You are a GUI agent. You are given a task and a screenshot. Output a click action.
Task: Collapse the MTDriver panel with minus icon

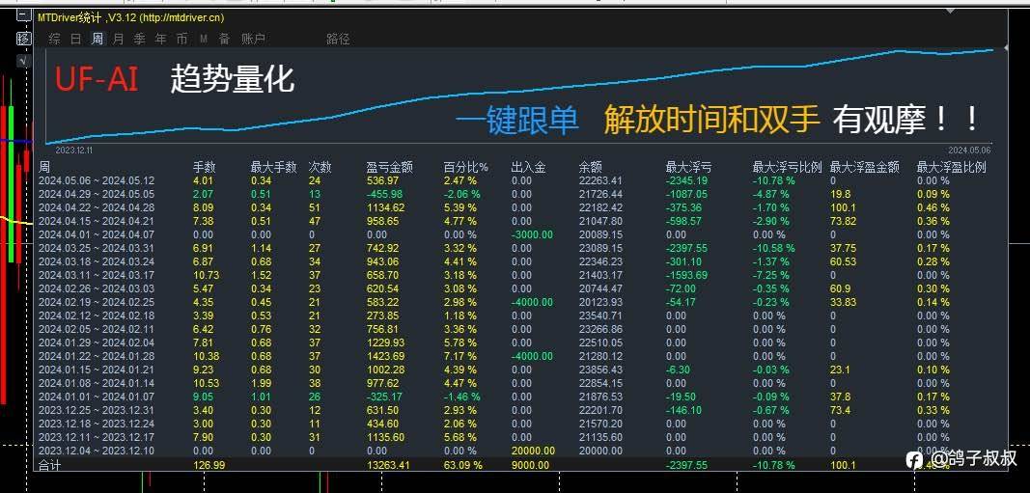pos(23,14)
